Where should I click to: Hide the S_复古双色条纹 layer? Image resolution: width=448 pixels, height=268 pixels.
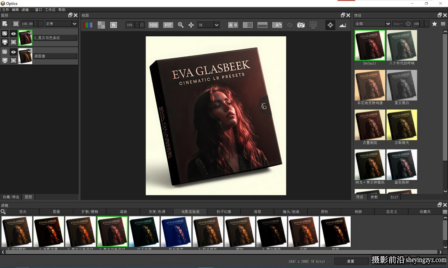13,34
